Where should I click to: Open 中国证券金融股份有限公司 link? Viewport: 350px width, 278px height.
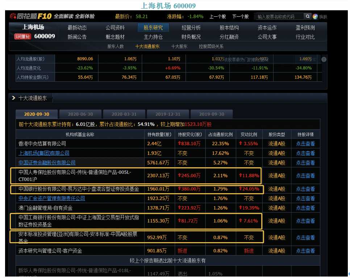[x=47, y=163]
